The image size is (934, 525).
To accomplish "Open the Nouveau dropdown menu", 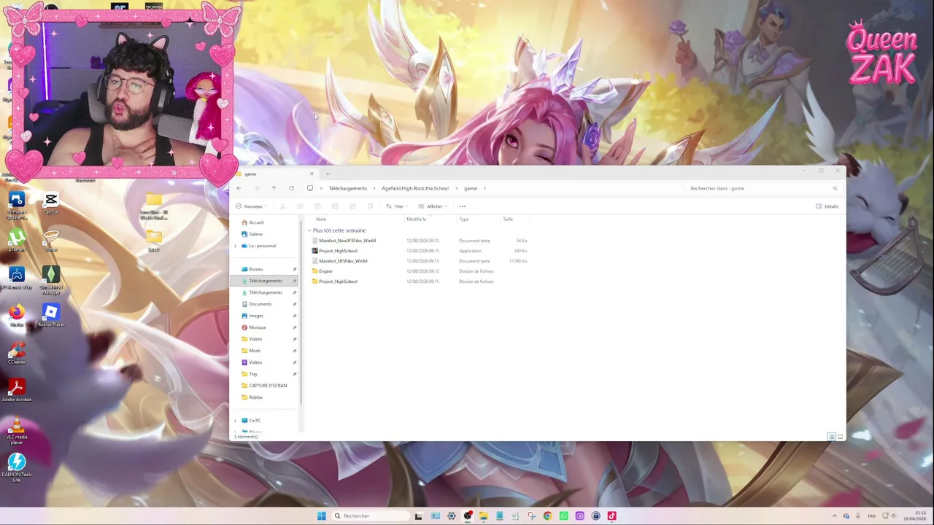I will pyautogui.click(x=252, y=206).
